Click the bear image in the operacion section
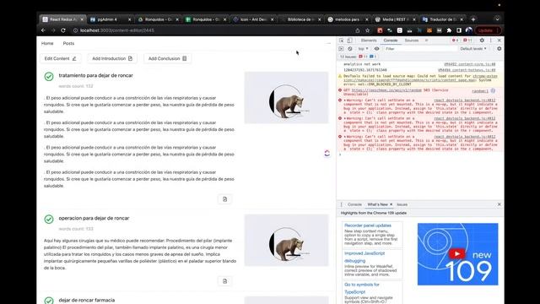This screenshot has width=540, height=304. coord(287,240)
